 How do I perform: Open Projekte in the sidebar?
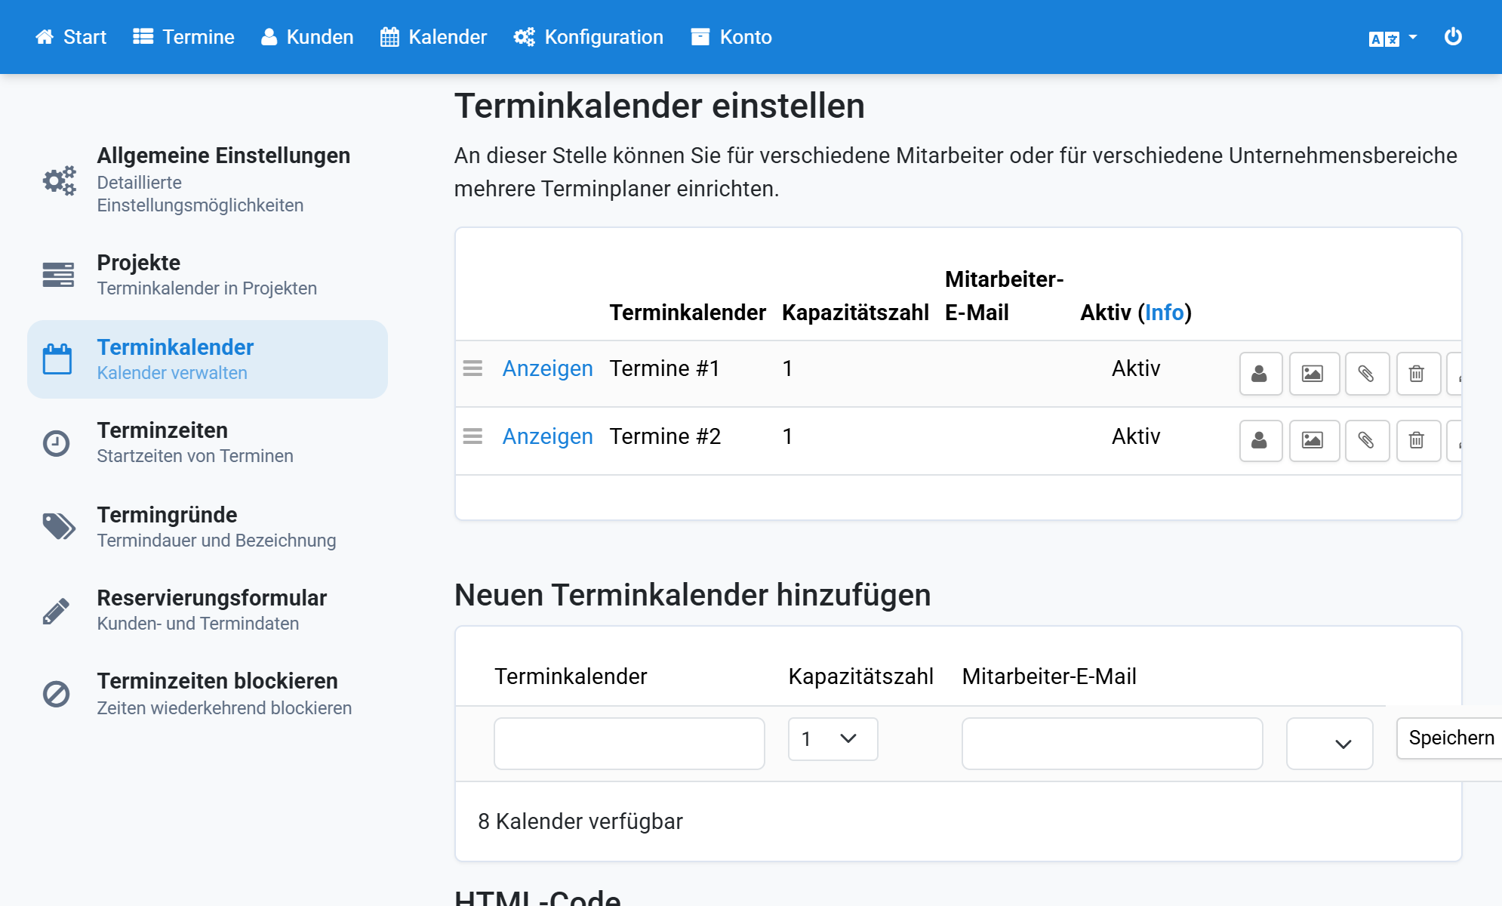click(208, 275)
